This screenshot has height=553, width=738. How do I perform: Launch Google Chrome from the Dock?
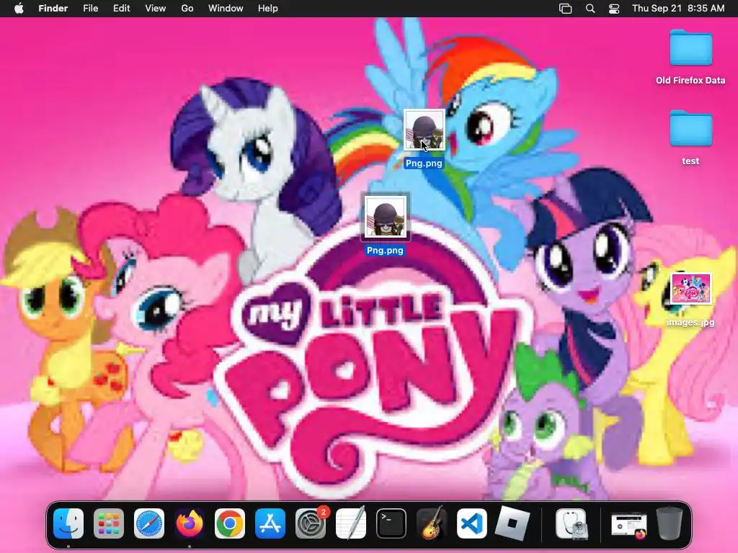[x=230, y=523]
